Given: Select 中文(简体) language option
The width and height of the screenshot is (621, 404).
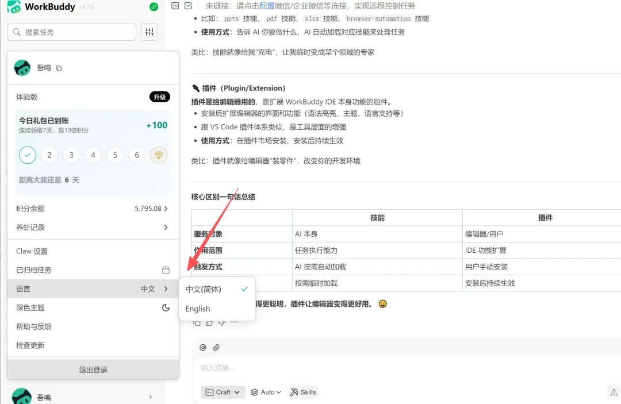Looking at the screenshot, I should tap(217, 289).
